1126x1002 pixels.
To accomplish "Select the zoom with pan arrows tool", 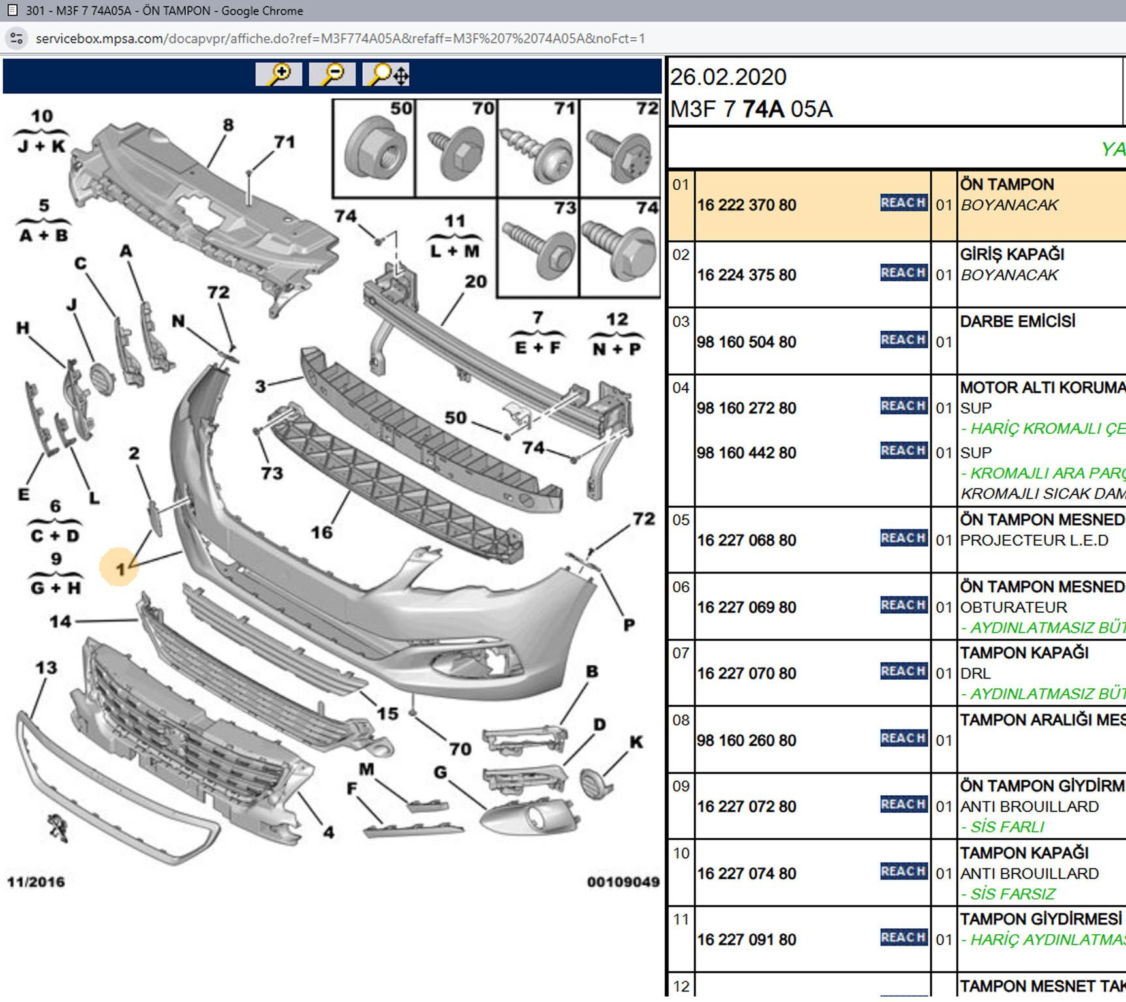I will pos(388,74).
